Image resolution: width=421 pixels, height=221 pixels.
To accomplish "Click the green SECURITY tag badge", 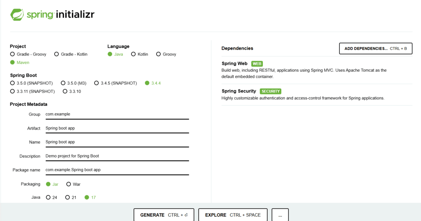I will 270,91.
